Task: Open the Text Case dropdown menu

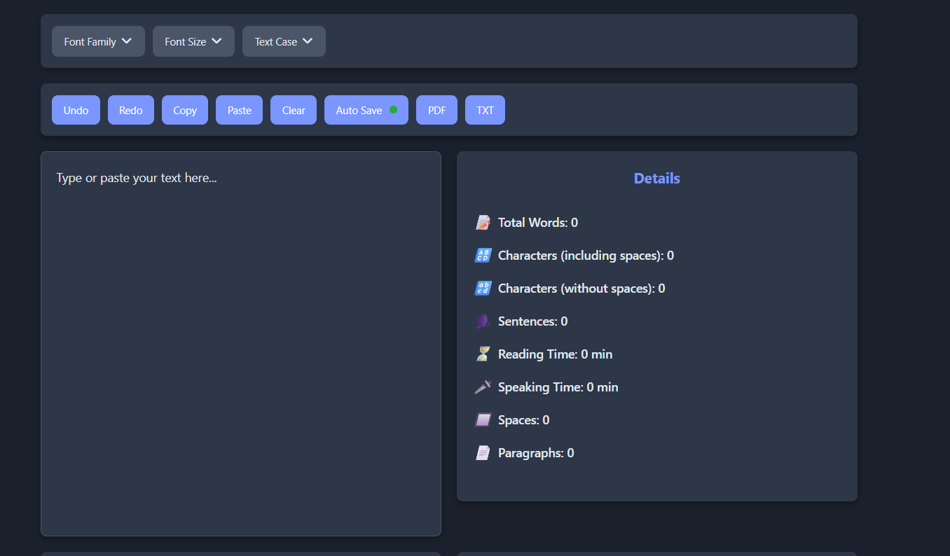Action: click(x=284, y=41)
